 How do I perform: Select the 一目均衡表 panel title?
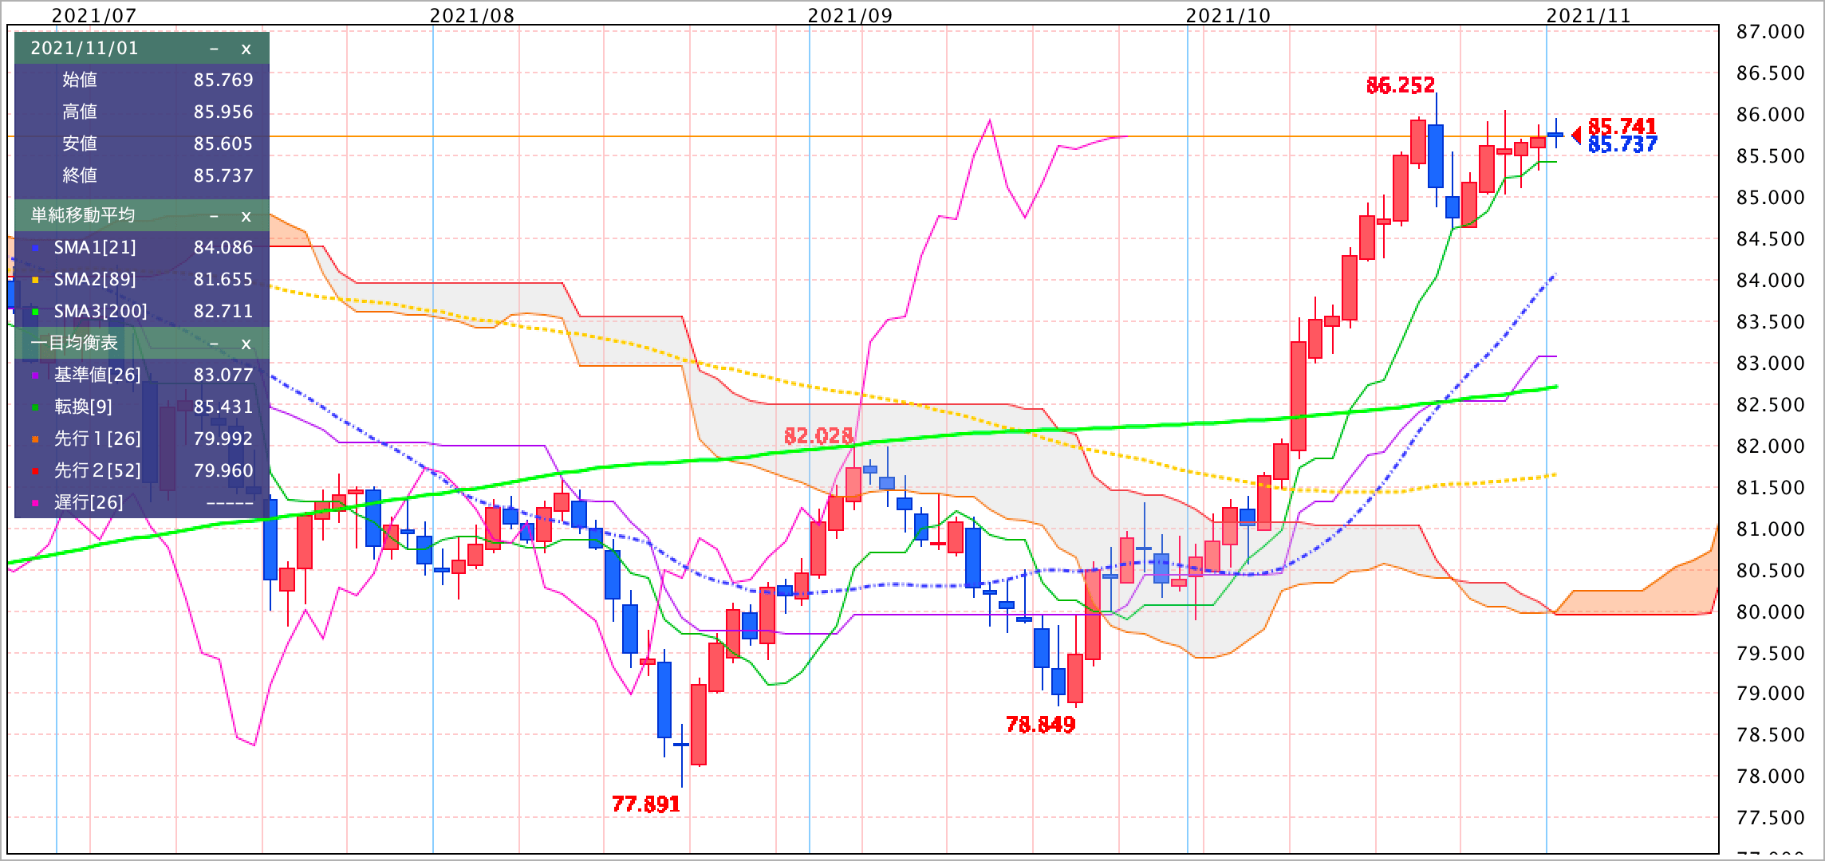[74, 343]
